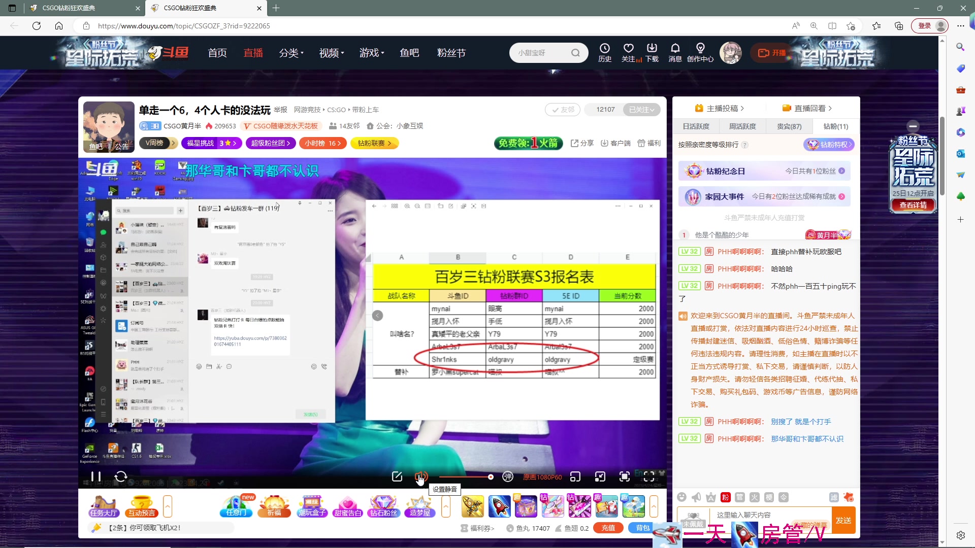Toggle the 管 admin filter in chat toolbar
Image resolution: width=975 pixels, height=548 pixels.
pos(739,497)
